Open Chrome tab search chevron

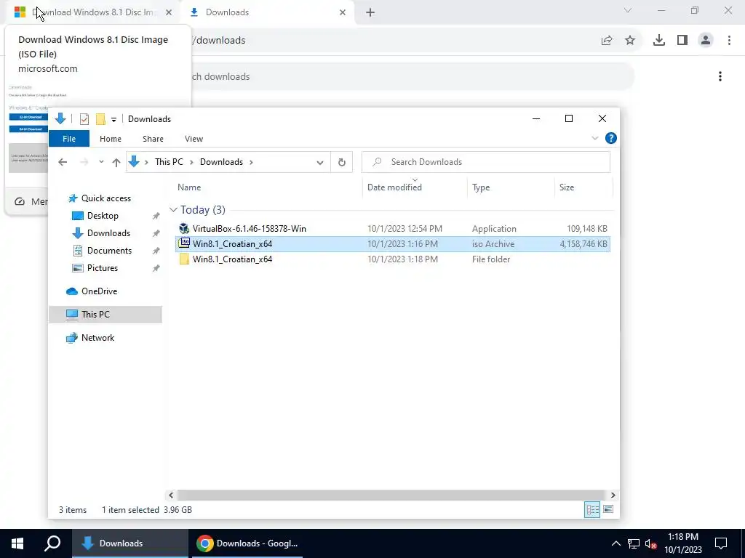pyautogui.click(x=628, y=10)
